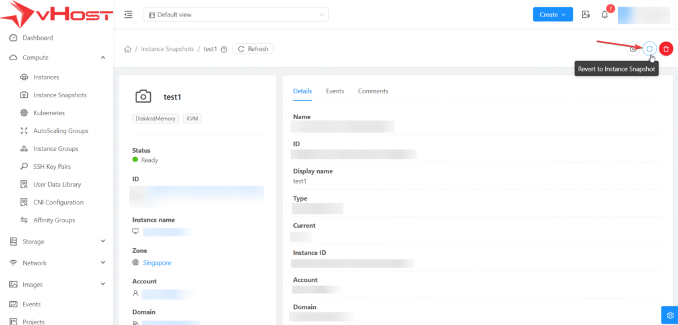
Task: Switch to the Events tab
Action: click(x=335, y=91)
